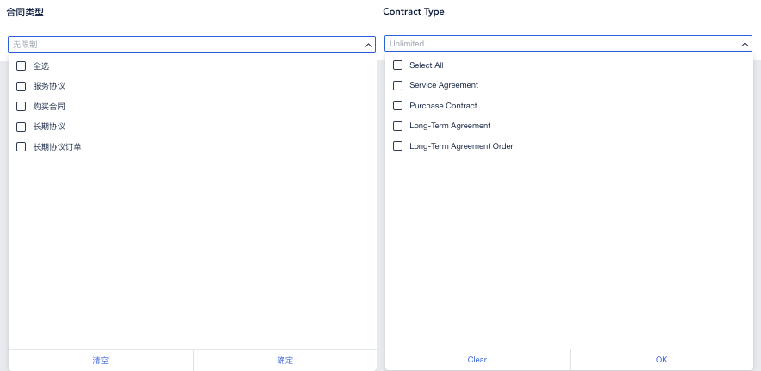
Task: Confirm with the OK button
Action: [x=661, y=360]
